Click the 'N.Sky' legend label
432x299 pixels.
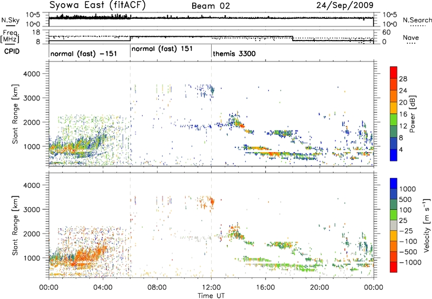click(10, 20)
